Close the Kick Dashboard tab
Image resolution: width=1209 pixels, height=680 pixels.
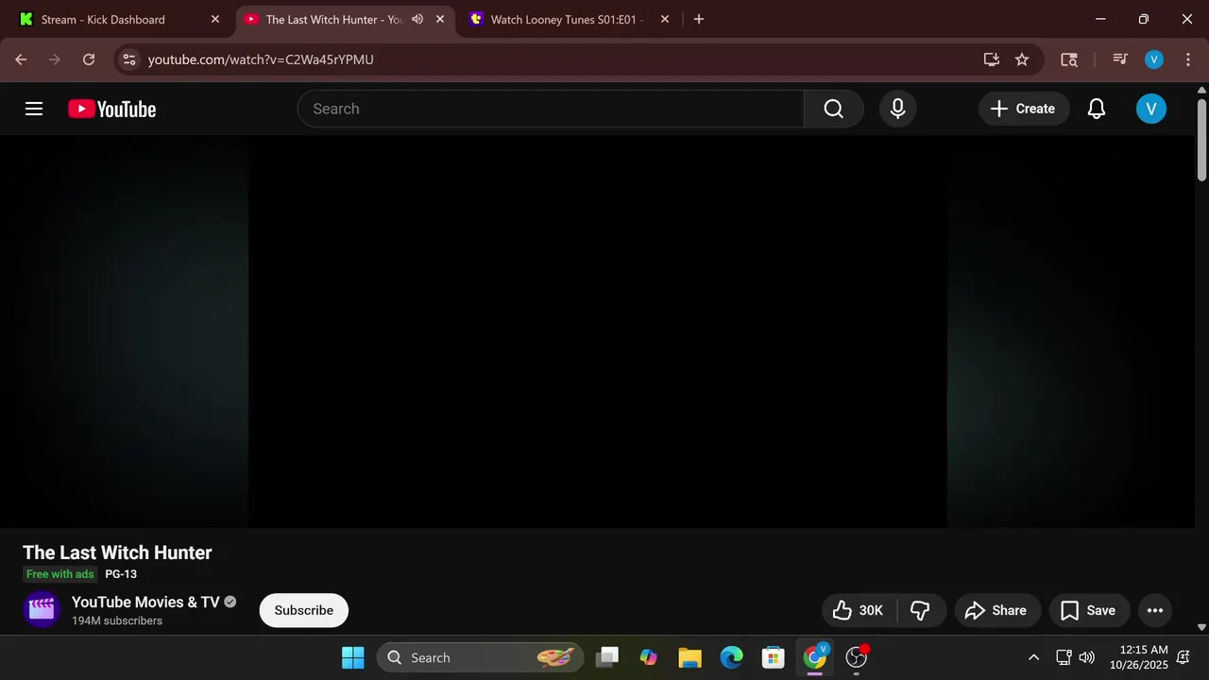[214, 19]
